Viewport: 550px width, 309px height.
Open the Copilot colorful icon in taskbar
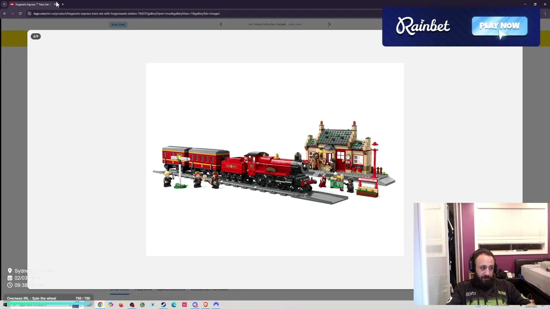110,305
